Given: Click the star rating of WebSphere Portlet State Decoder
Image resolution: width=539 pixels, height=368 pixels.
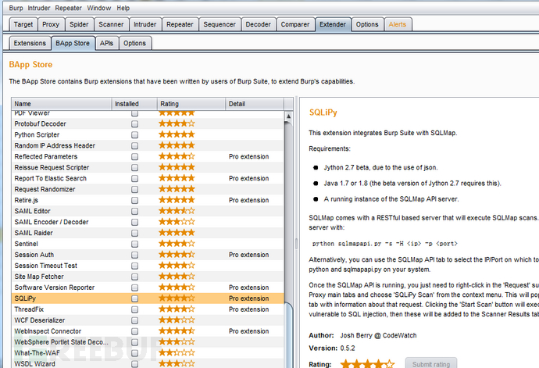Looking at the screenshot, I should point(177,342).
